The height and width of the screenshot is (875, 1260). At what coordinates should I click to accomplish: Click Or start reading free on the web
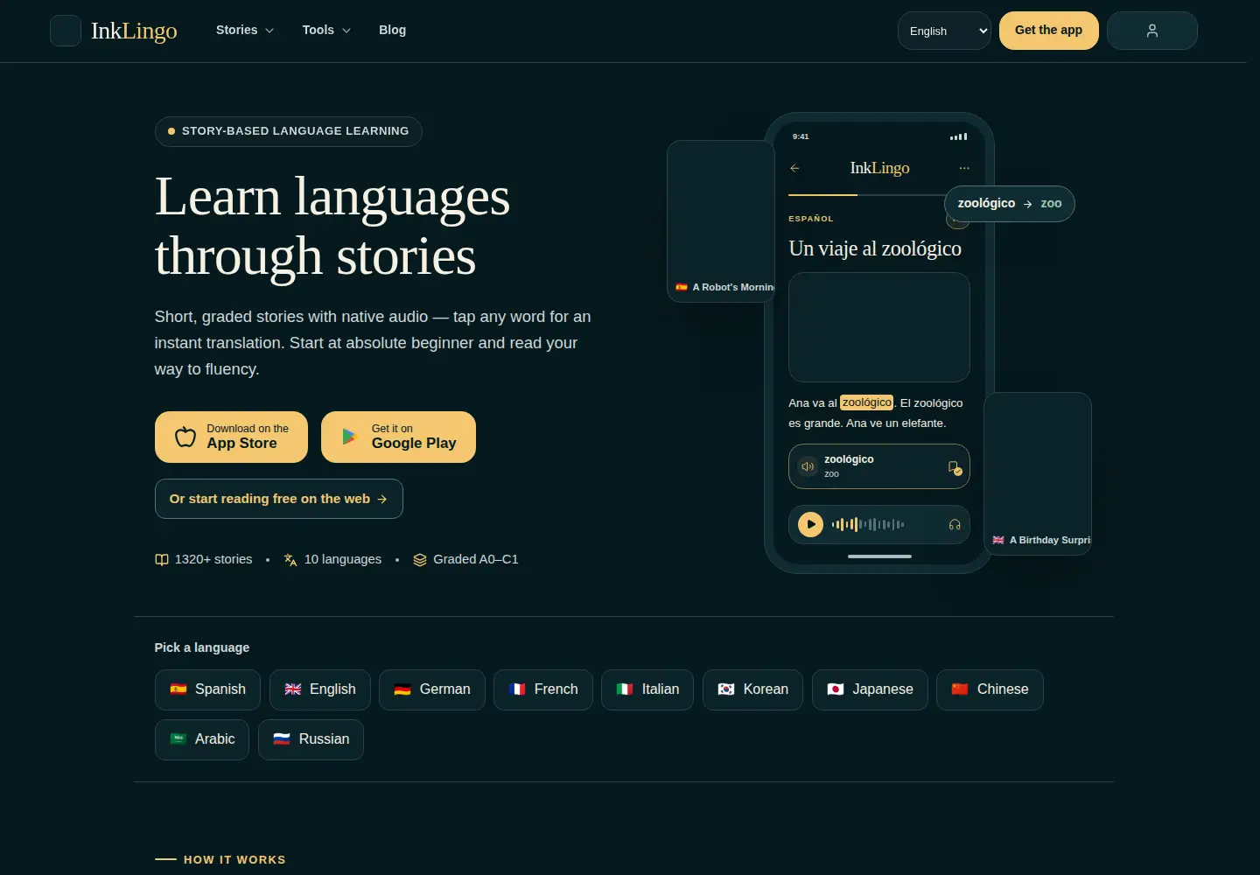pos(279,499)
